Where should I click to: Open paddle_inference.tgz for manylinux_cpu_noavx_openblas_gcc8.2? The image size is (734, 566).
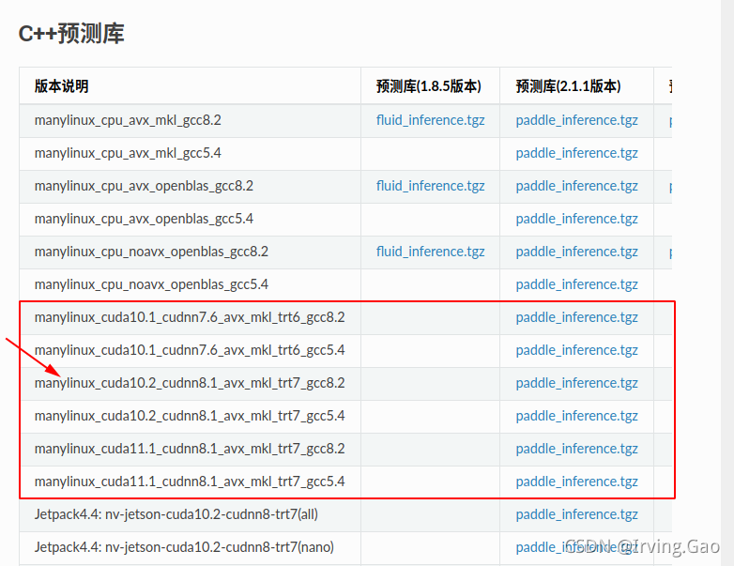tap(576, 252)
